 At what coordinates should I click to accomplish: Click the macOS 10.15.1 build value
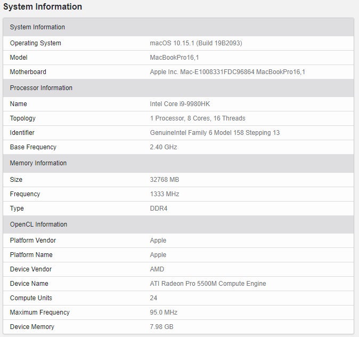click(195, 43)
